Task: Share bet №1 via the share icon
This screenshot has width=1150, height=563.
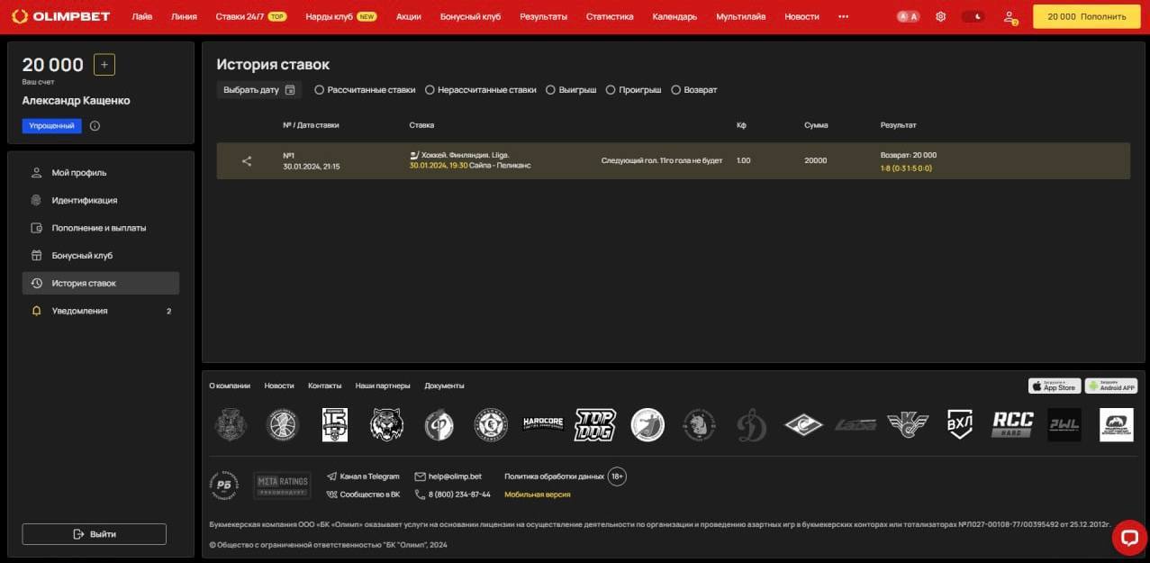Action: coord(247,161)
